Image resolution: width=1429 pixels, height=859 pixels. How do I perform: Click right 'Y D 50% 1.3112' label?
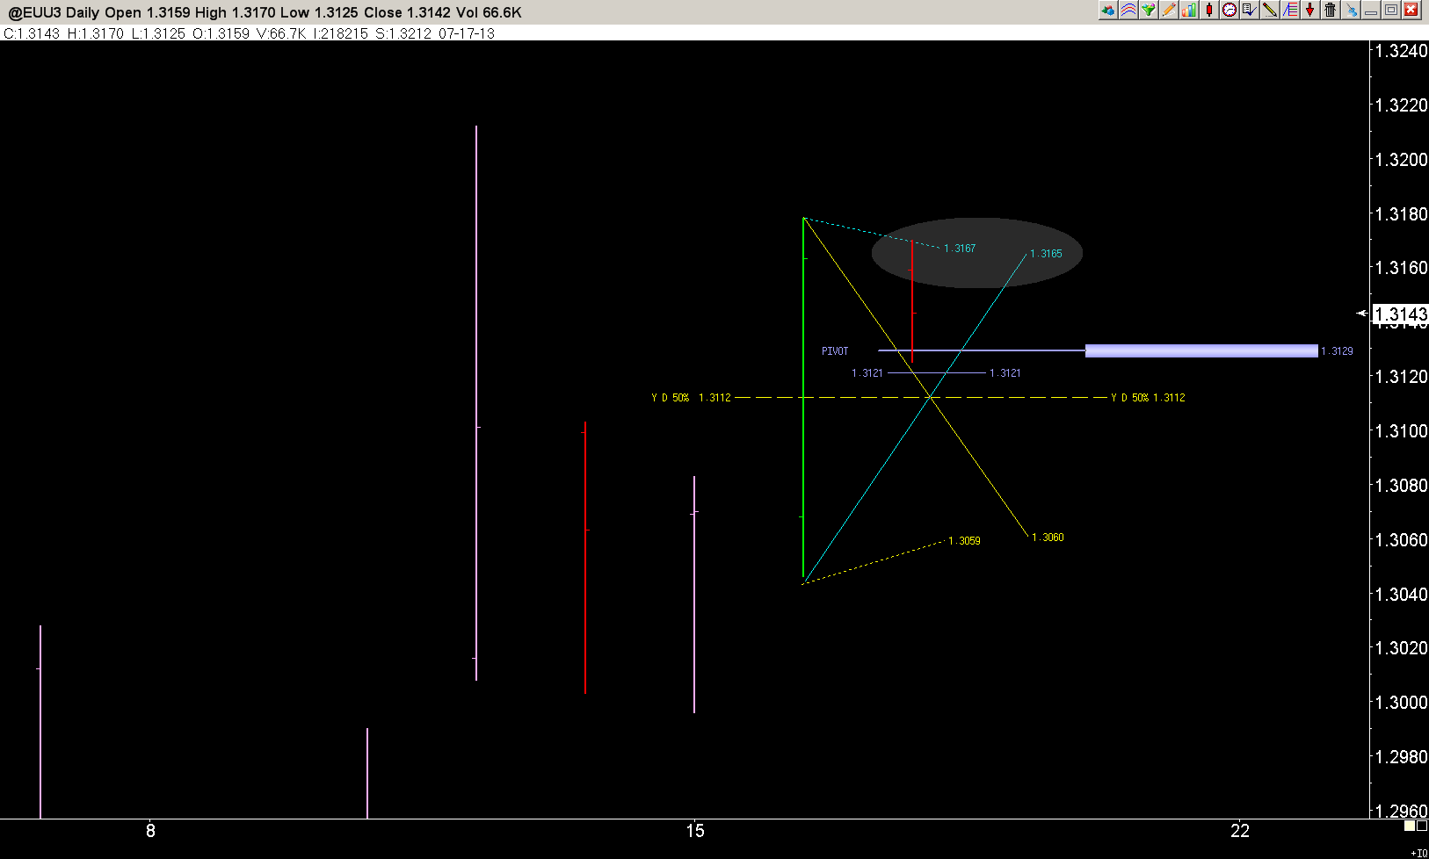[x=1148, y=398]
